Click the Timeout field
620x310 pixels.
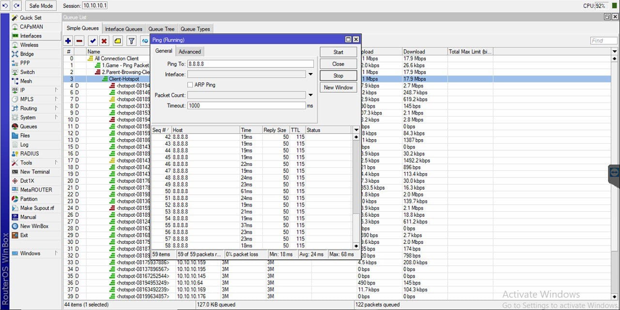click(x=246, y=105)
